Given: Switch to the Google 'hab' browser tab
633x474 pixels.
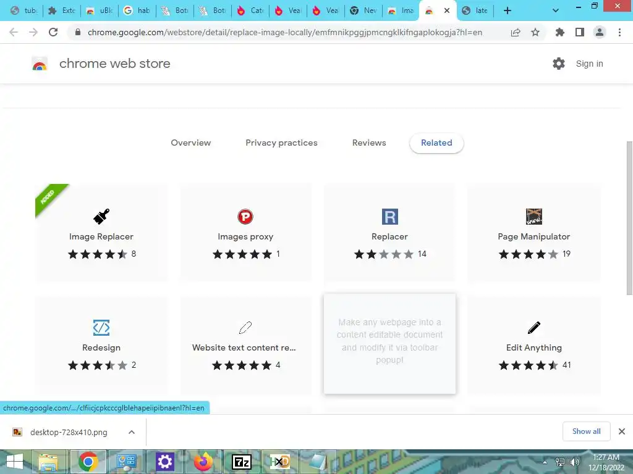Looking at the screenshot, I should (x=137, y=10).
